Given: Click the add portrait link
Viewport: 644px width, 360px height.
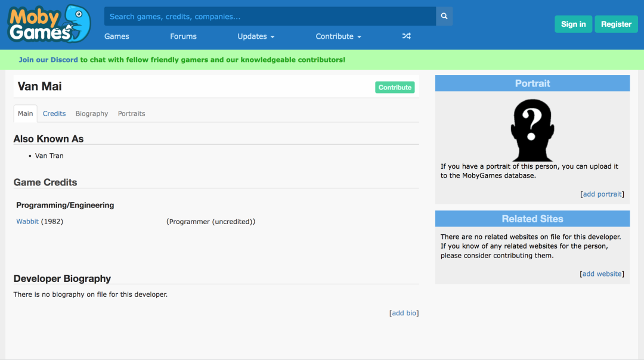Looking at the screenshot, I should (602, 194).
